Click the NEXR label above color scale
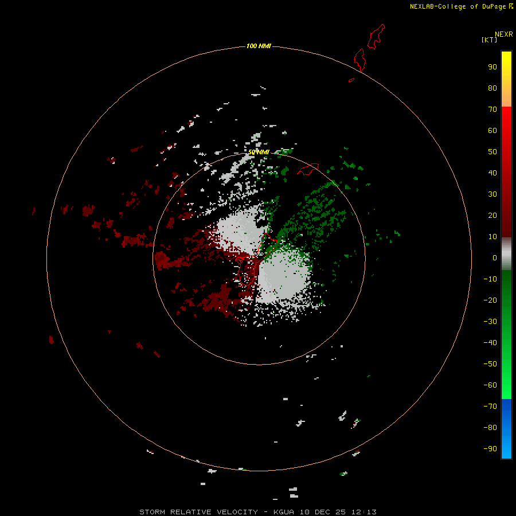516x516 pixels. coord(504,34)
